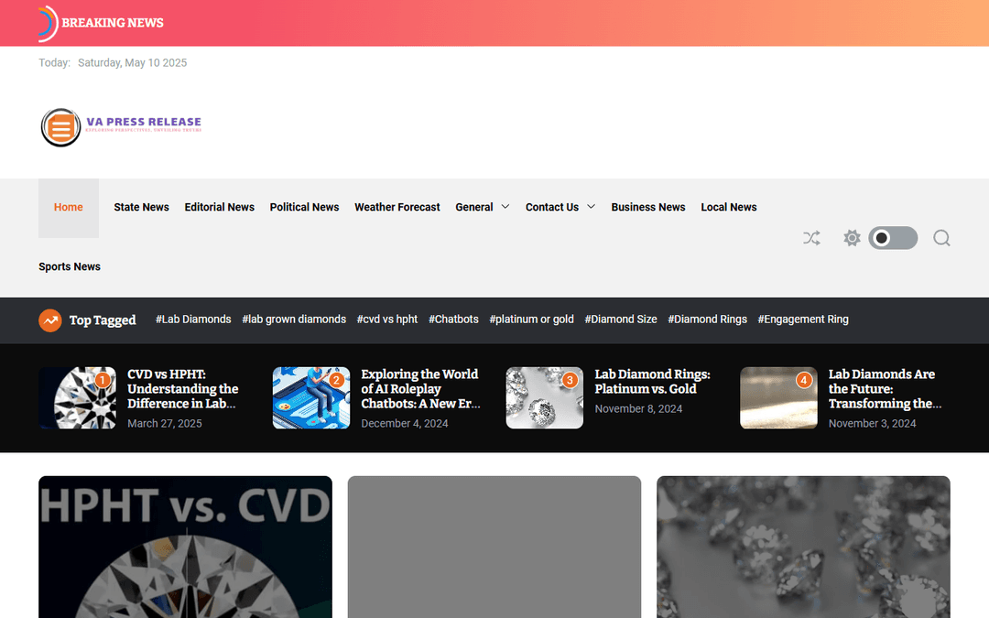The image size is (989, 618).
Task: Click the diamond rings thumbnail numbered 3
Action: (x=544, y=398)
